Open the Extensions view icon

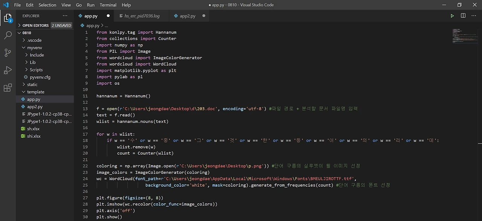coord(8,88)
